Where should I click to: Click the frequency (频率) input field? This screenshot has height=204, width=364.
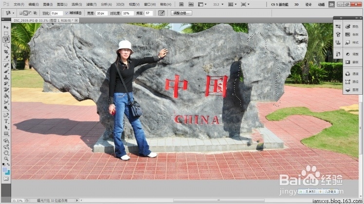coord(148,13)
